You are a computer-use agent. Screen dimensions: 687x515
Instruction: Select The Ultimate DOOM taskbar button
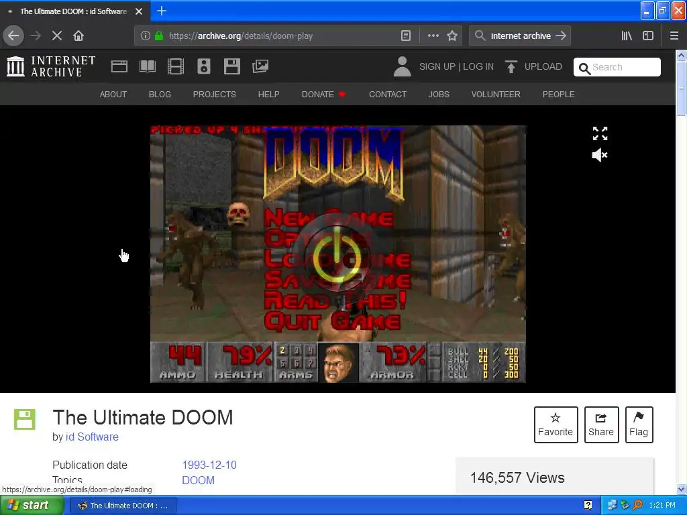click(123, 506)
